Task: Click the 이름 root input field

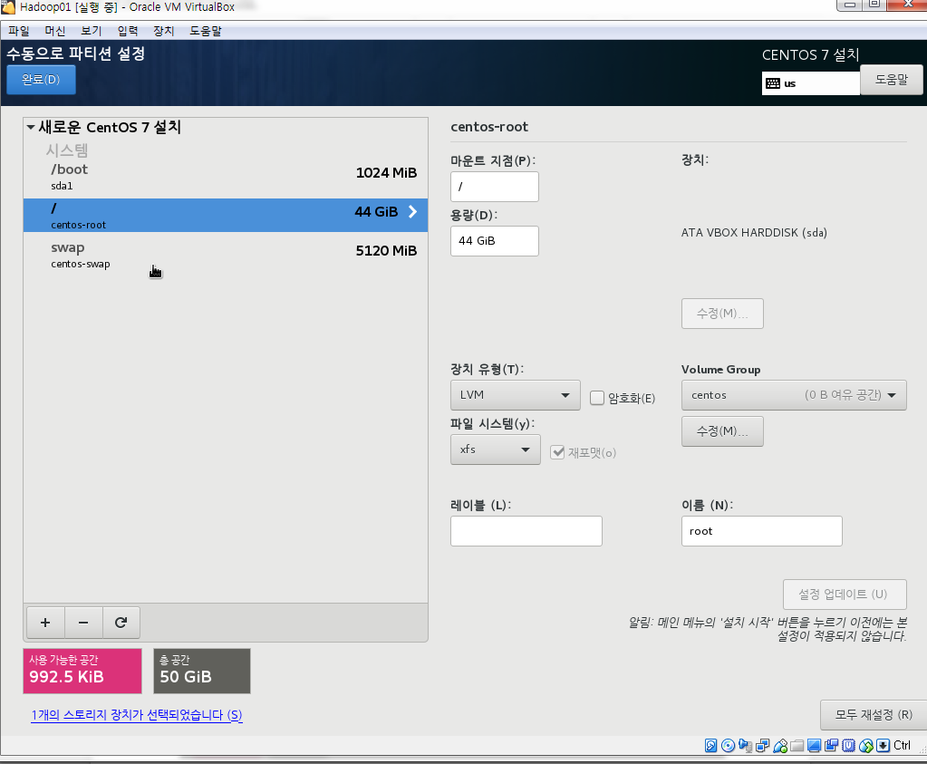Action: [761, 531]
